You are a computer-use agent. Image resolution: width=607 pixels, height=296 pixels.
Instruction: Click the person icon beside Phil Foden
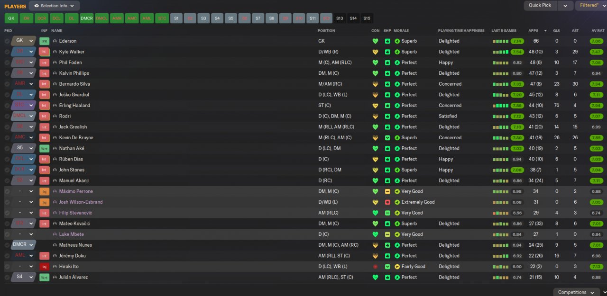(55, 63)
